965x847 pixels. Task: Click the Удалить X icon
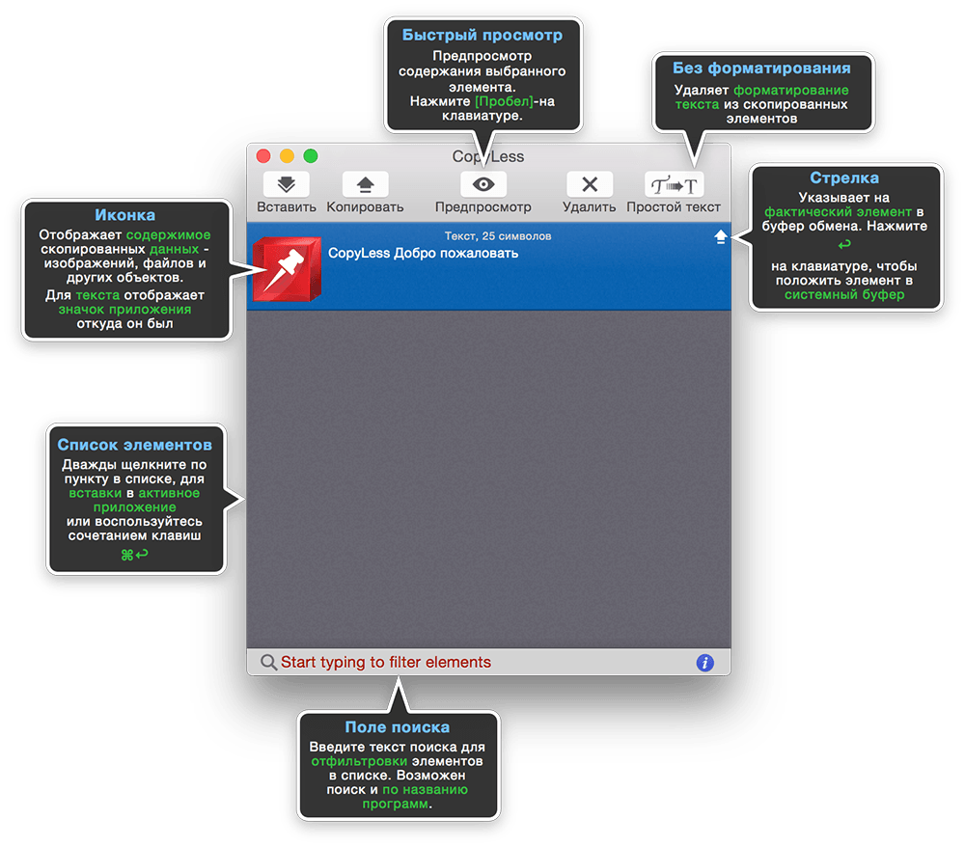coord(590,184)
